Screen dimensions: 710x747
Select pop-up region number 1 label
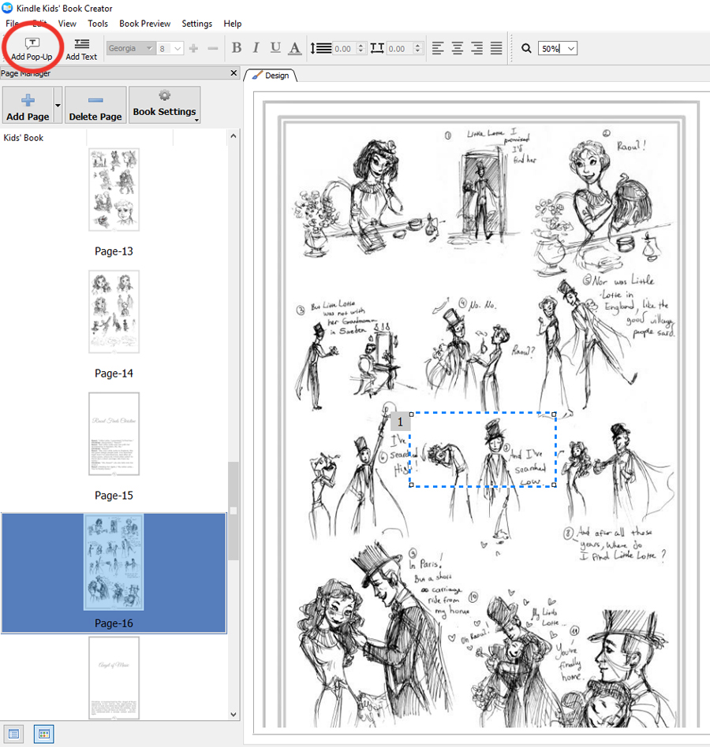pos(400,422)
